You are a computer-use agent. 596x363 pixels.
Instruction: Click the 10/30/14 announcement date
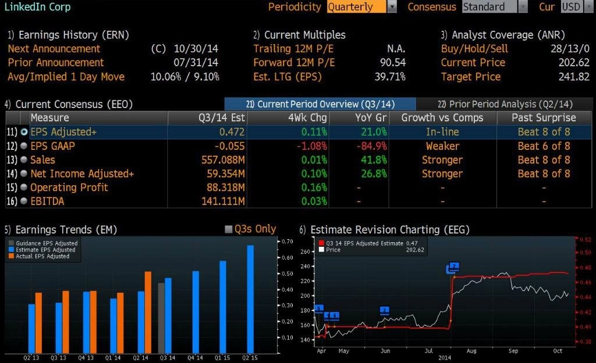click(x=196, y=49)
